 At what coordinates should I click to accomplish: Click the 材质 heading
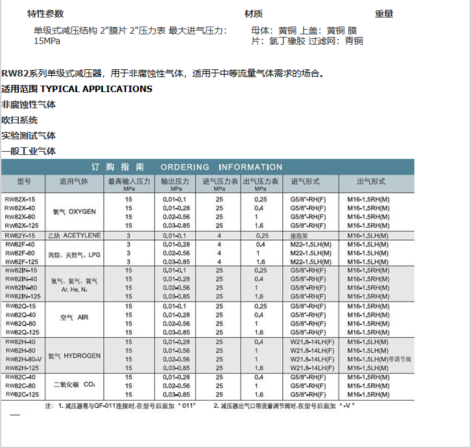click(253, 14)
